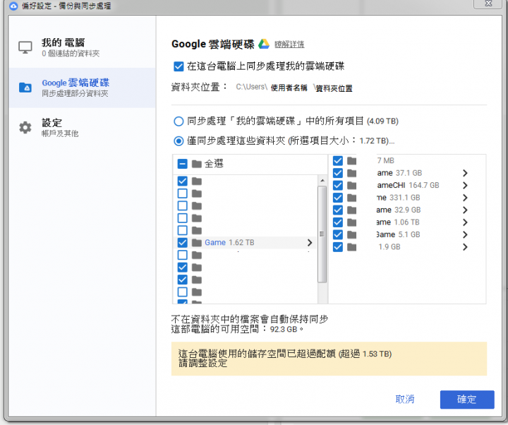508x425 pixels.
Task: Click the ameCHI folder name text
Action: click(391, 185)
